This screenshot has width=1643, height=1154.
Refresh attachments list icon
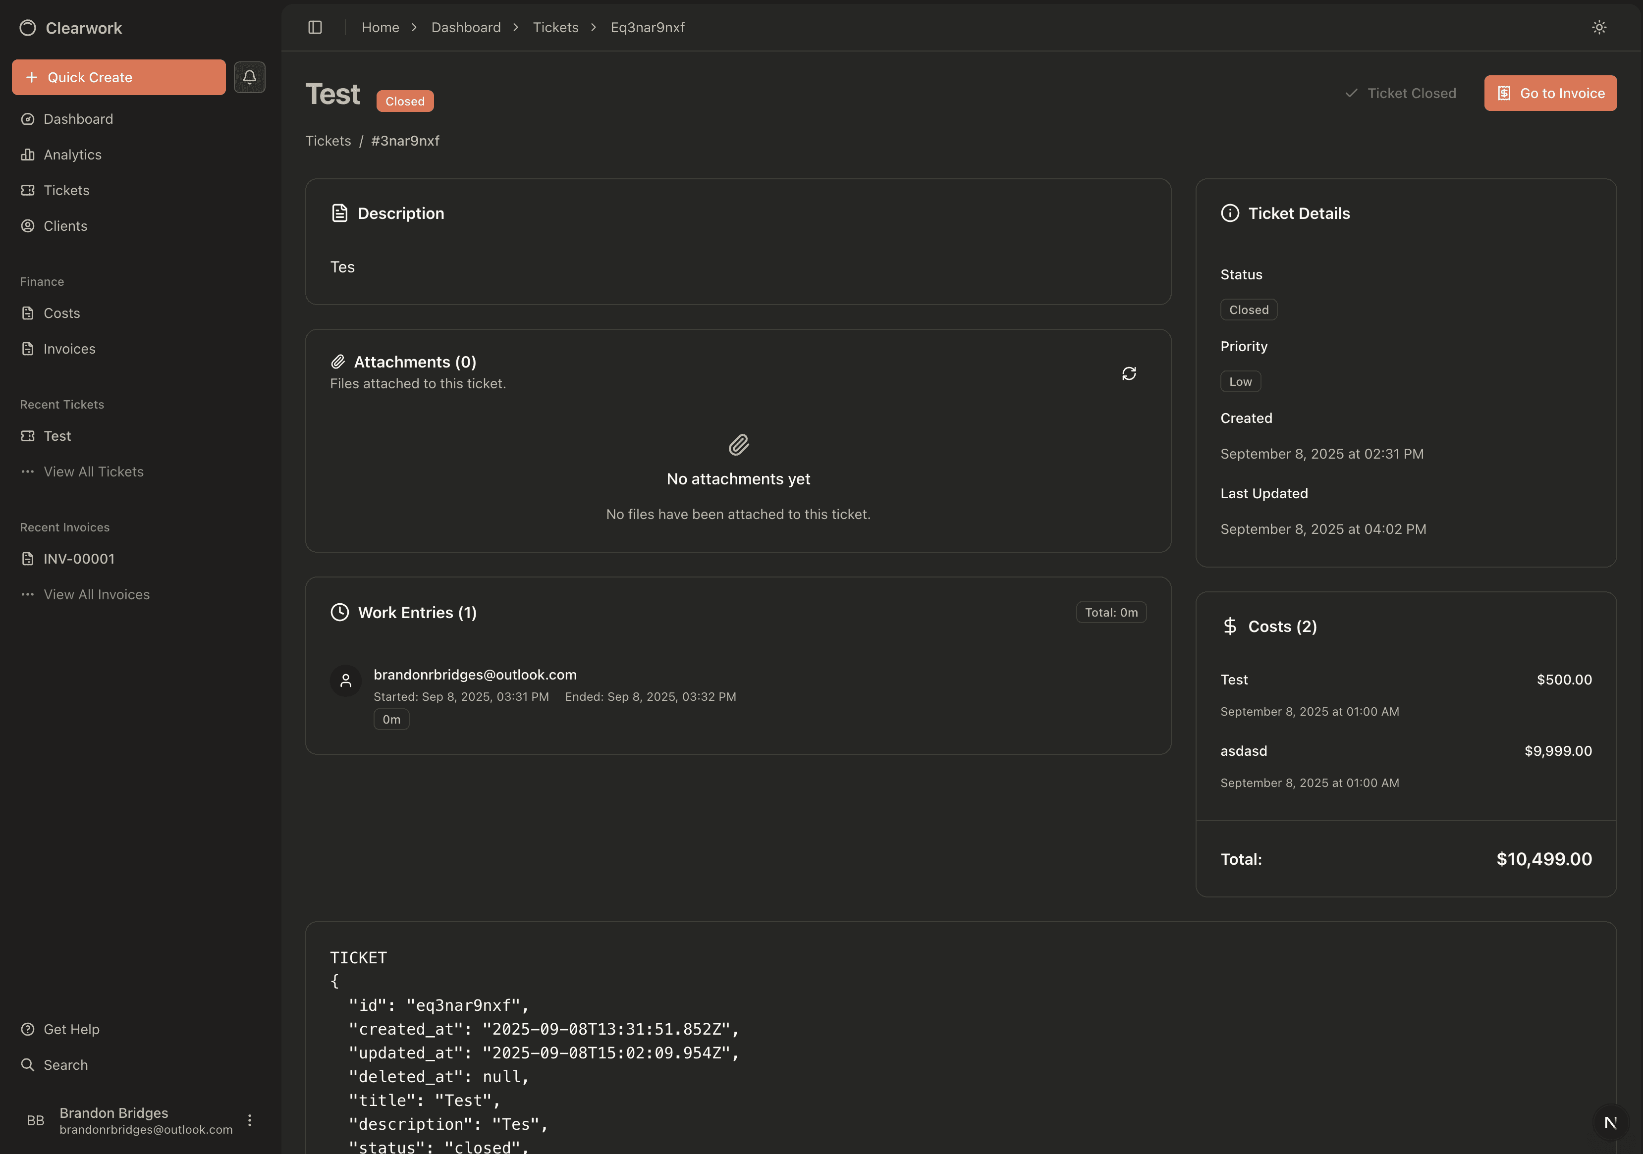[x=1129, y=373]
